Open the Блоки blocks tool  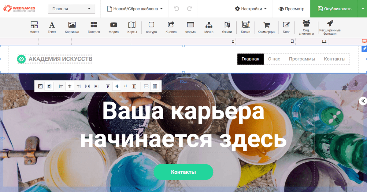(246, 27)
